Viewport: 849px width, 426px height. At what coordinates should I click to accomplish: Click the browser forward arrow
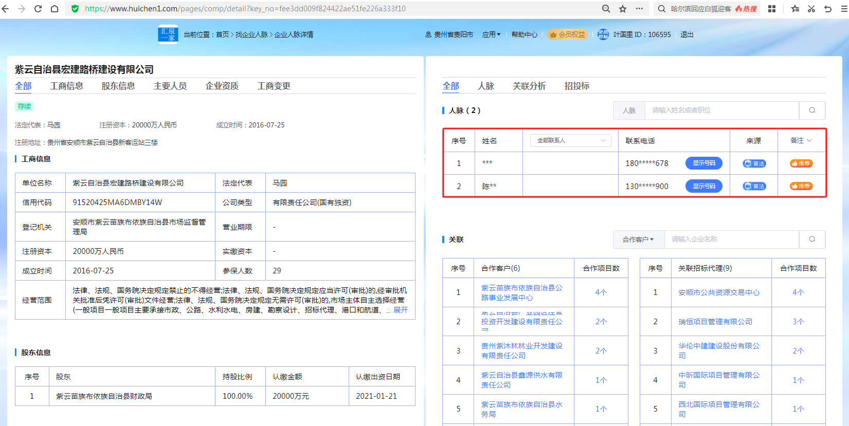[x=22, y=9]
